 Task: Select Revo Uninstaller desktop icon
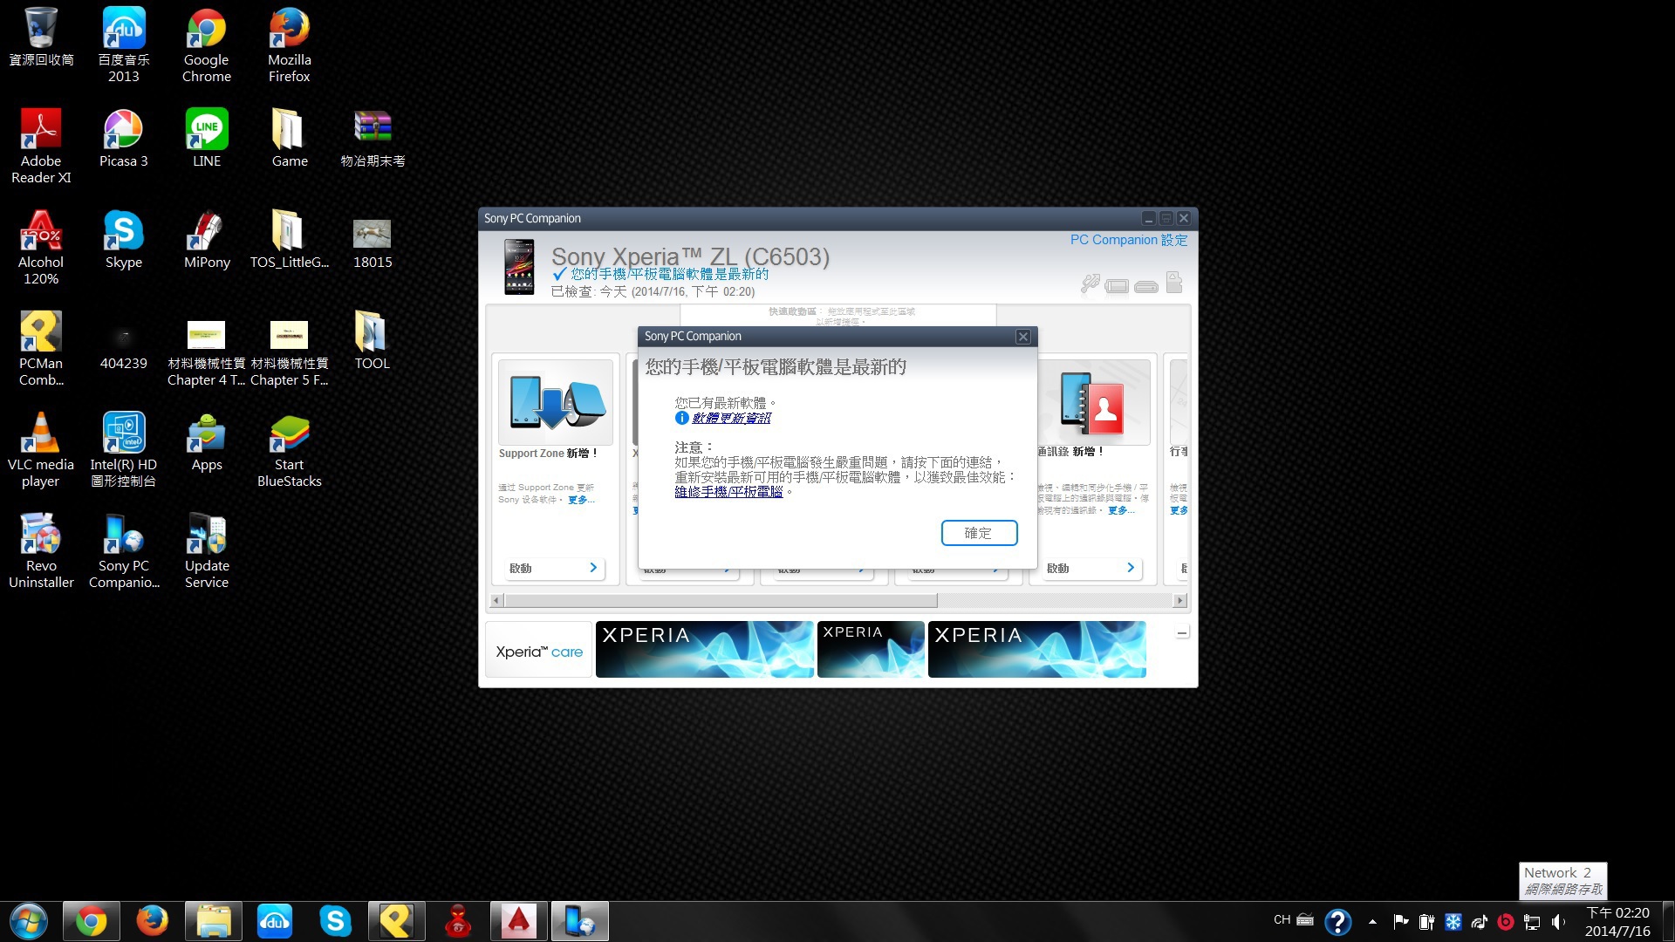(41, 551)
